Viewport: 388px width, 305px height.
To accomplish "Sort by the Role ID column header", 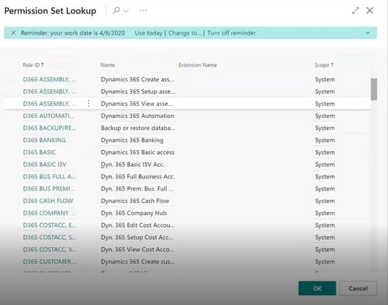I will tap(33, 65).
